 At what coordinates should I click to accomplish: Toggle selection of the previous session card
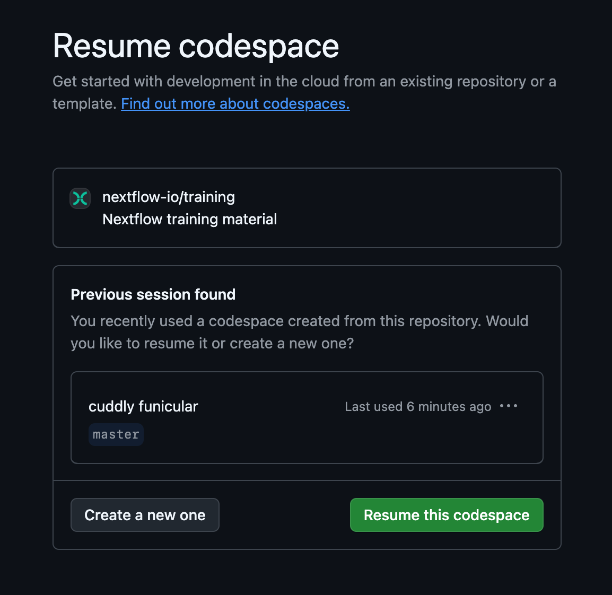[x=307, y=417]
